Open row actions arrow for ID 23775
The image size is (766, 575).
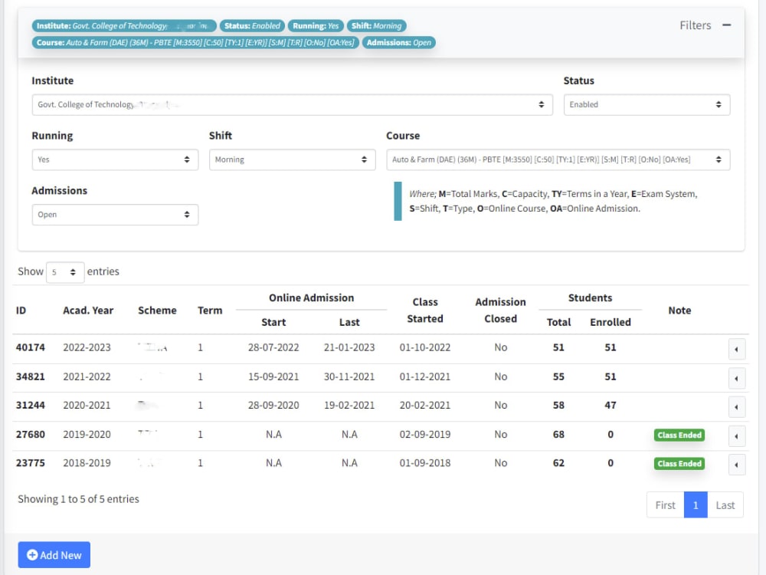coord(736,465)
